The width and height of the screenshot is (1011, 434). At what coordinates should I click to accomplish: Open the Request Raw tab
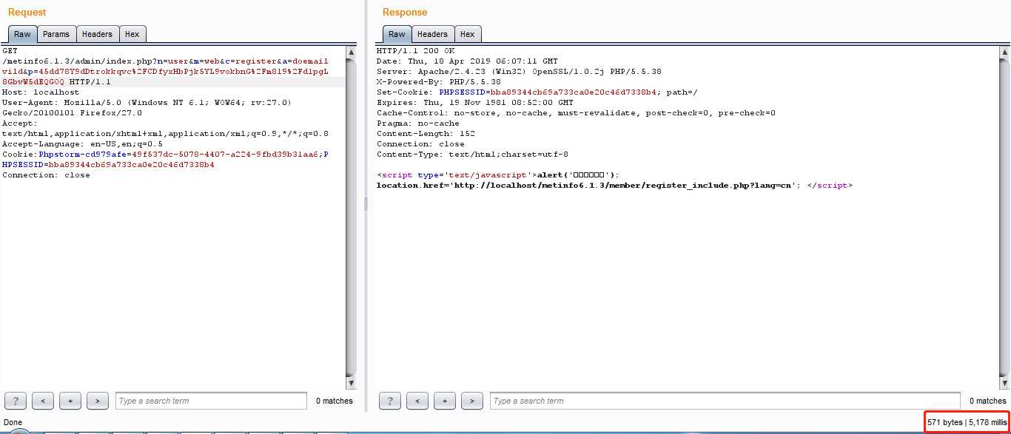click(x=23, y=34)
